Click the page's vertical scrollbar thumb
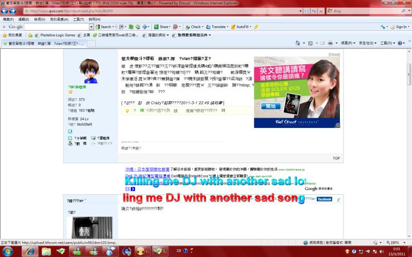Viewport: 412px width, 257px height. pos(409,74)
